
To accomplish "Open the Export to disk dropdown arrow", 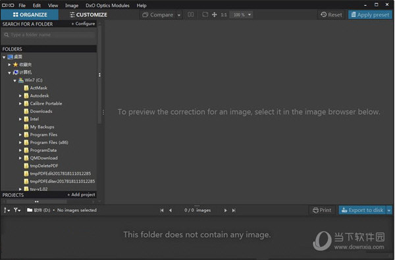I will [389, 210].
